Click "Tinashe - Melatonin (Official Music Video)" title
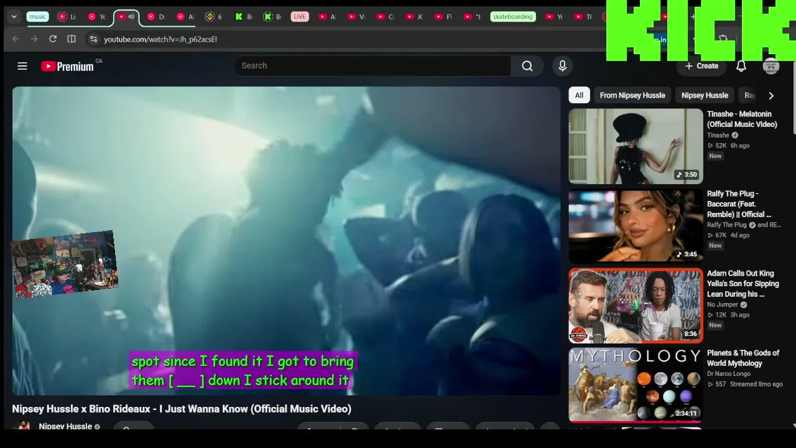Image resolution: width=796 pixels, height=448 pixels. [x=742, y=119]
